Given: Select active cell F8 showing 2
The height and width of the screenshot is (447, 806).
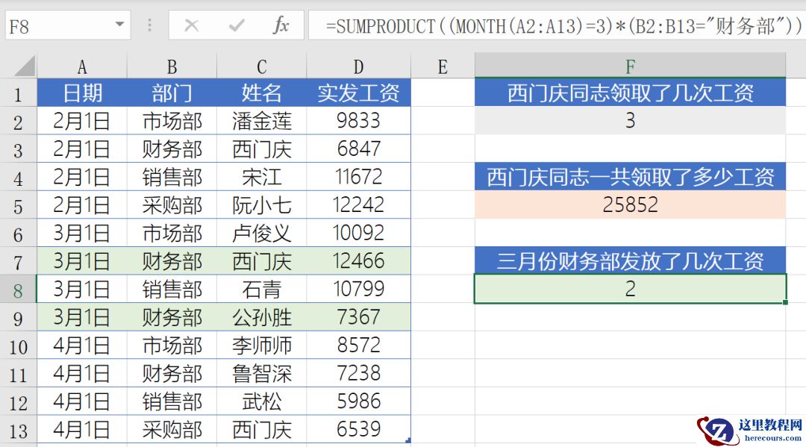Looking at the screenshot, I should (x=630, y=289).
